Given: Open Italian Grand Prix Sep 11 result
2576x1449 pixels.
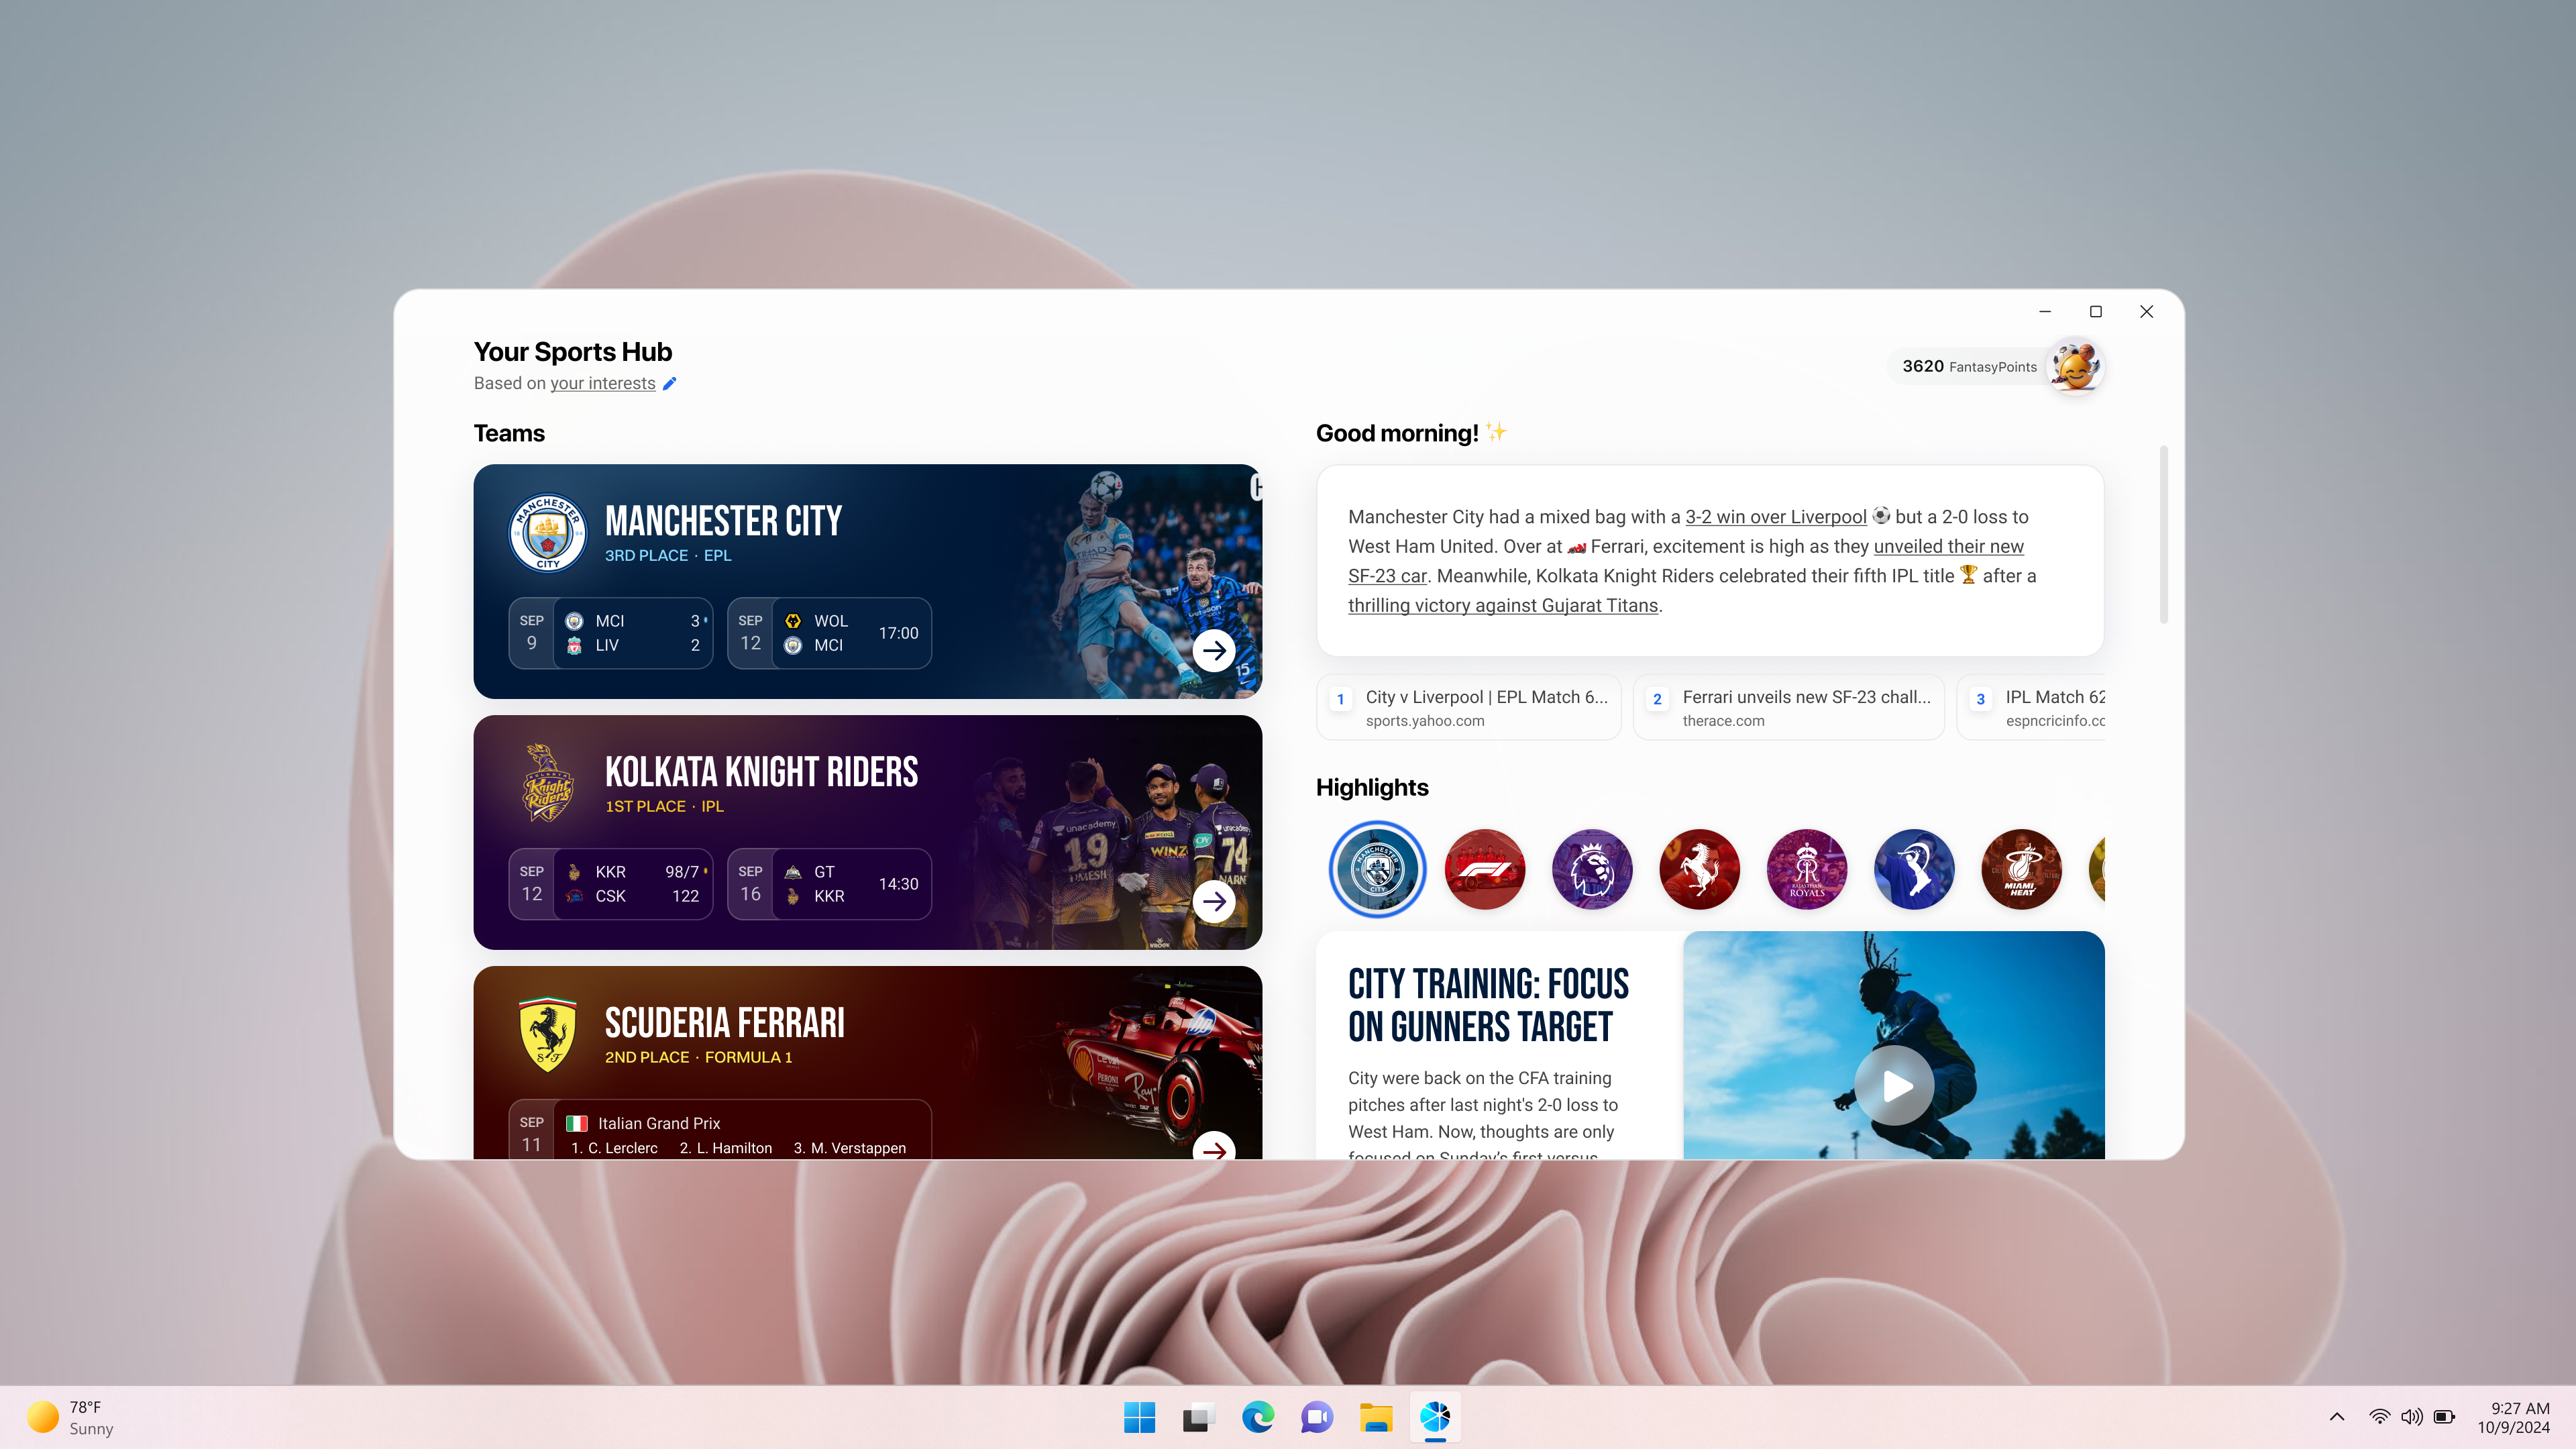Looking at the screenshot, I should [x=720, y=1131].
